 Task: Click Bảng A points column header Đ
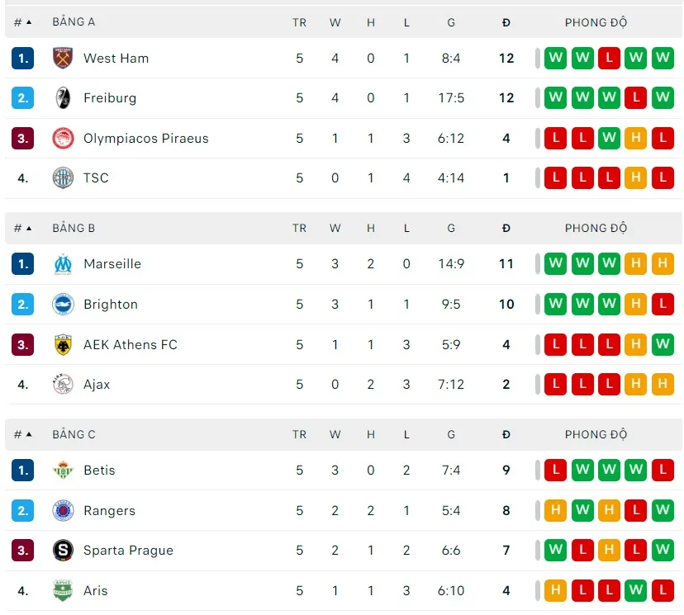coord(506,22)
